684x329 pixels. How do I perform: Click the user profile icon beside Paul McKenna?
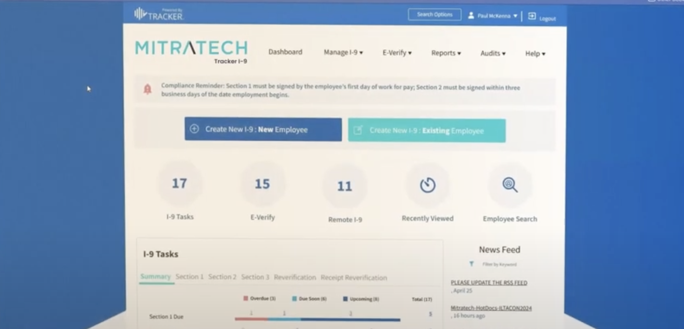click(471, 15)
